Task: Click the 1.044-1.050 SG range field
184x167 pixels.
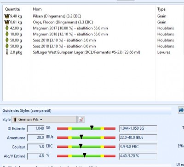Action: click(138, 128)
